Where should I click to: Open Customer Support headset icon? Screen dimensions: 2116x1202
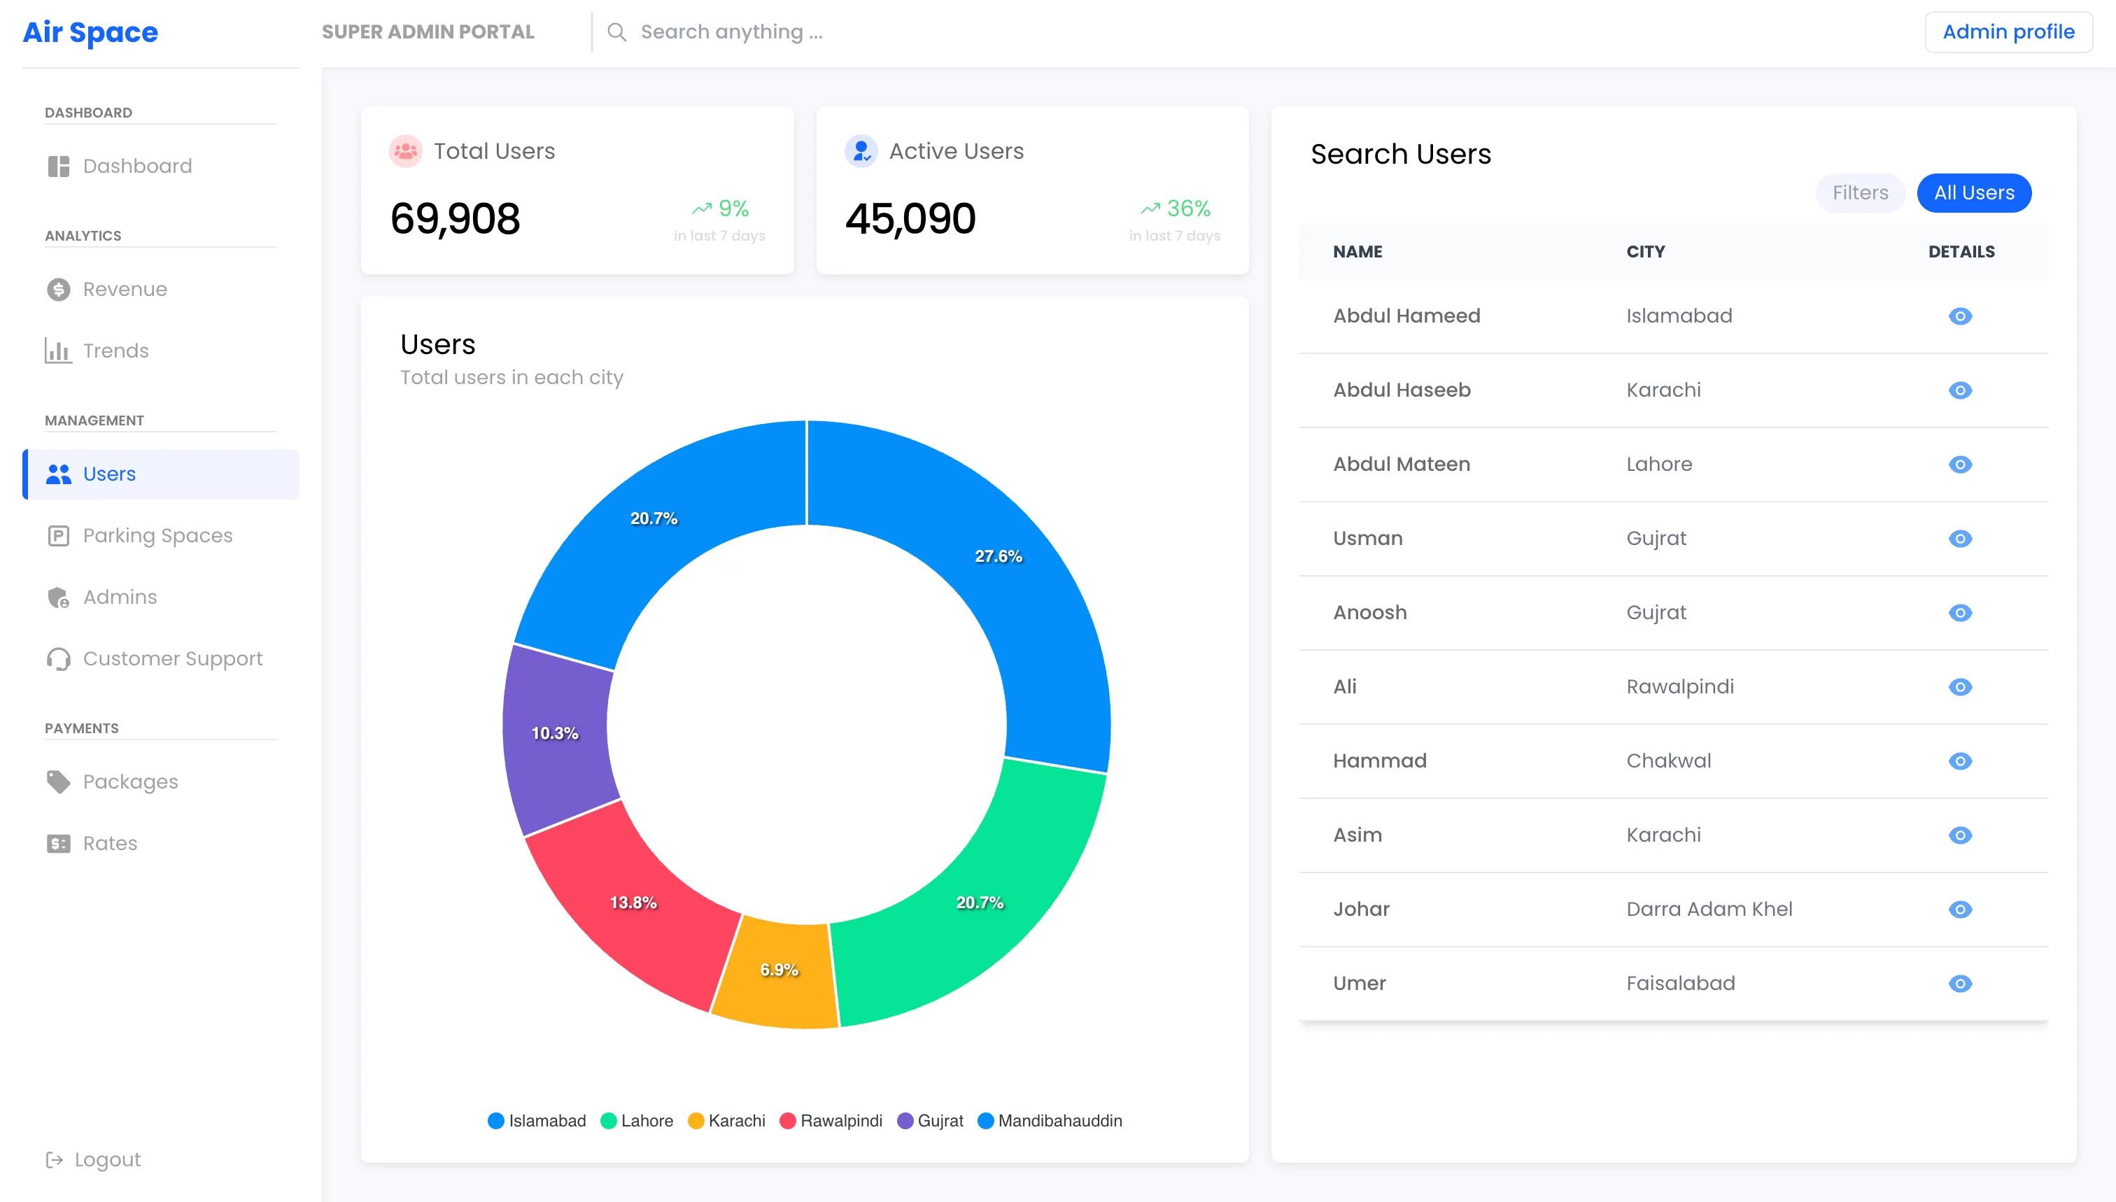point(58,659)
